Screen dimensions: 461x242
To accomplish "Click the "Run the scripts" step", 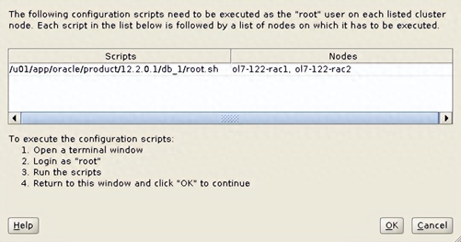I will coord(67,173).
